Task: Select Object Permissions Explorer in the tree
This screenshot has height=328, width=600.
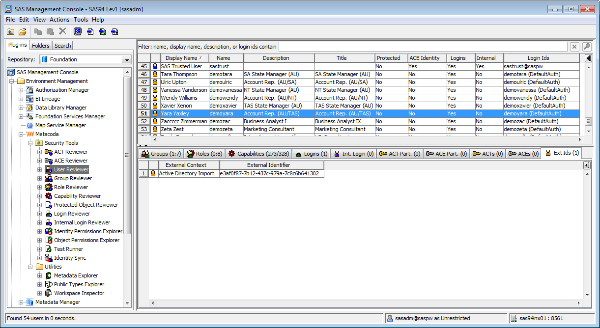Action: coord(86,240)
